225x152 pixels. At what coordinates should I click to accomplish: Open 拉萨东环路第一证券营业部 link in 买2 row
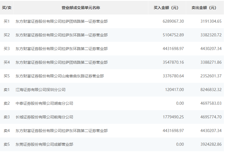click(62, 35)
